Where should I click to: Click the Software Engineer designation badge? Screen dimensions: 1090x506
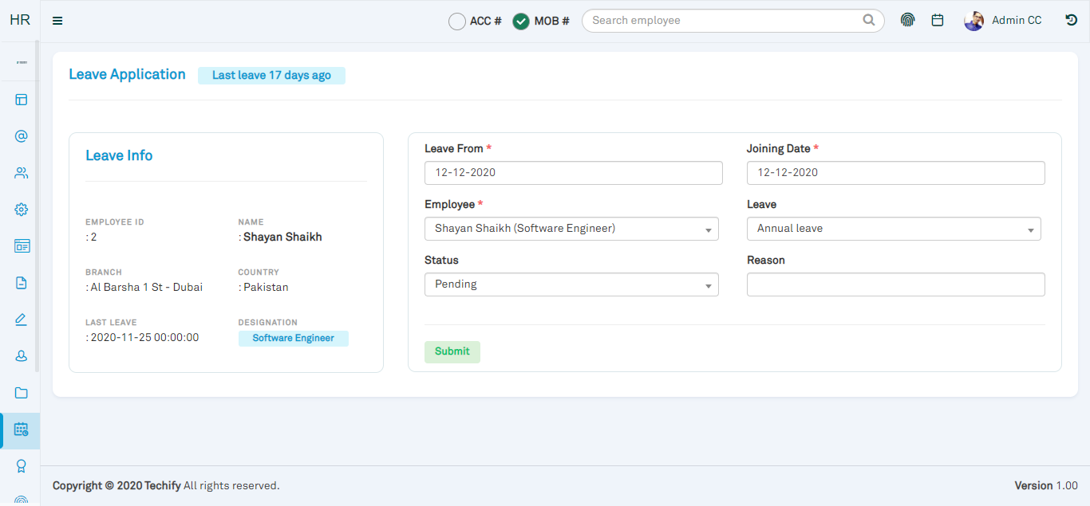[294, 339]
